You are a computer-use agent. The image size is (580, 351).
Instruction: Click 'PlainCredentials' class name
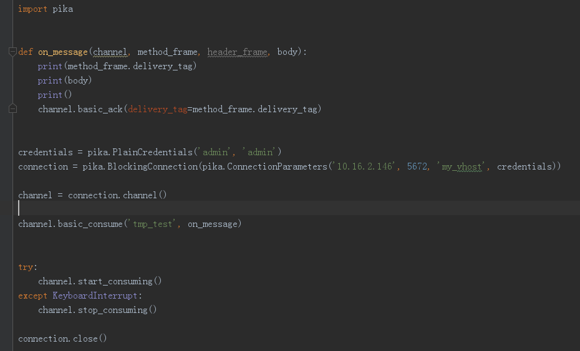tap(152, 152)
